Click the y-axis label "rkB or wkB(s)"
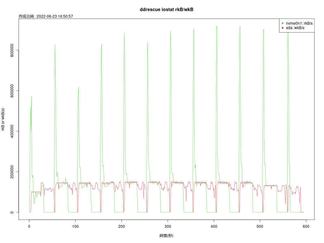Screen dimensions: 324x243 click(x=3, y=119)
